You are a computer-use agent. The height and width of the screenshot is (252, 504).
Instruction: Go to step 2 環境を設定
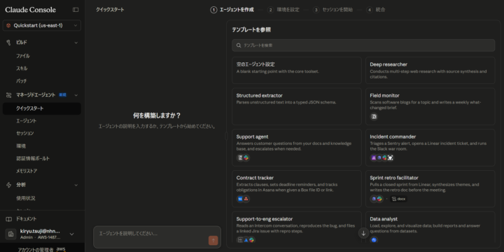click(x=283, y=10)
